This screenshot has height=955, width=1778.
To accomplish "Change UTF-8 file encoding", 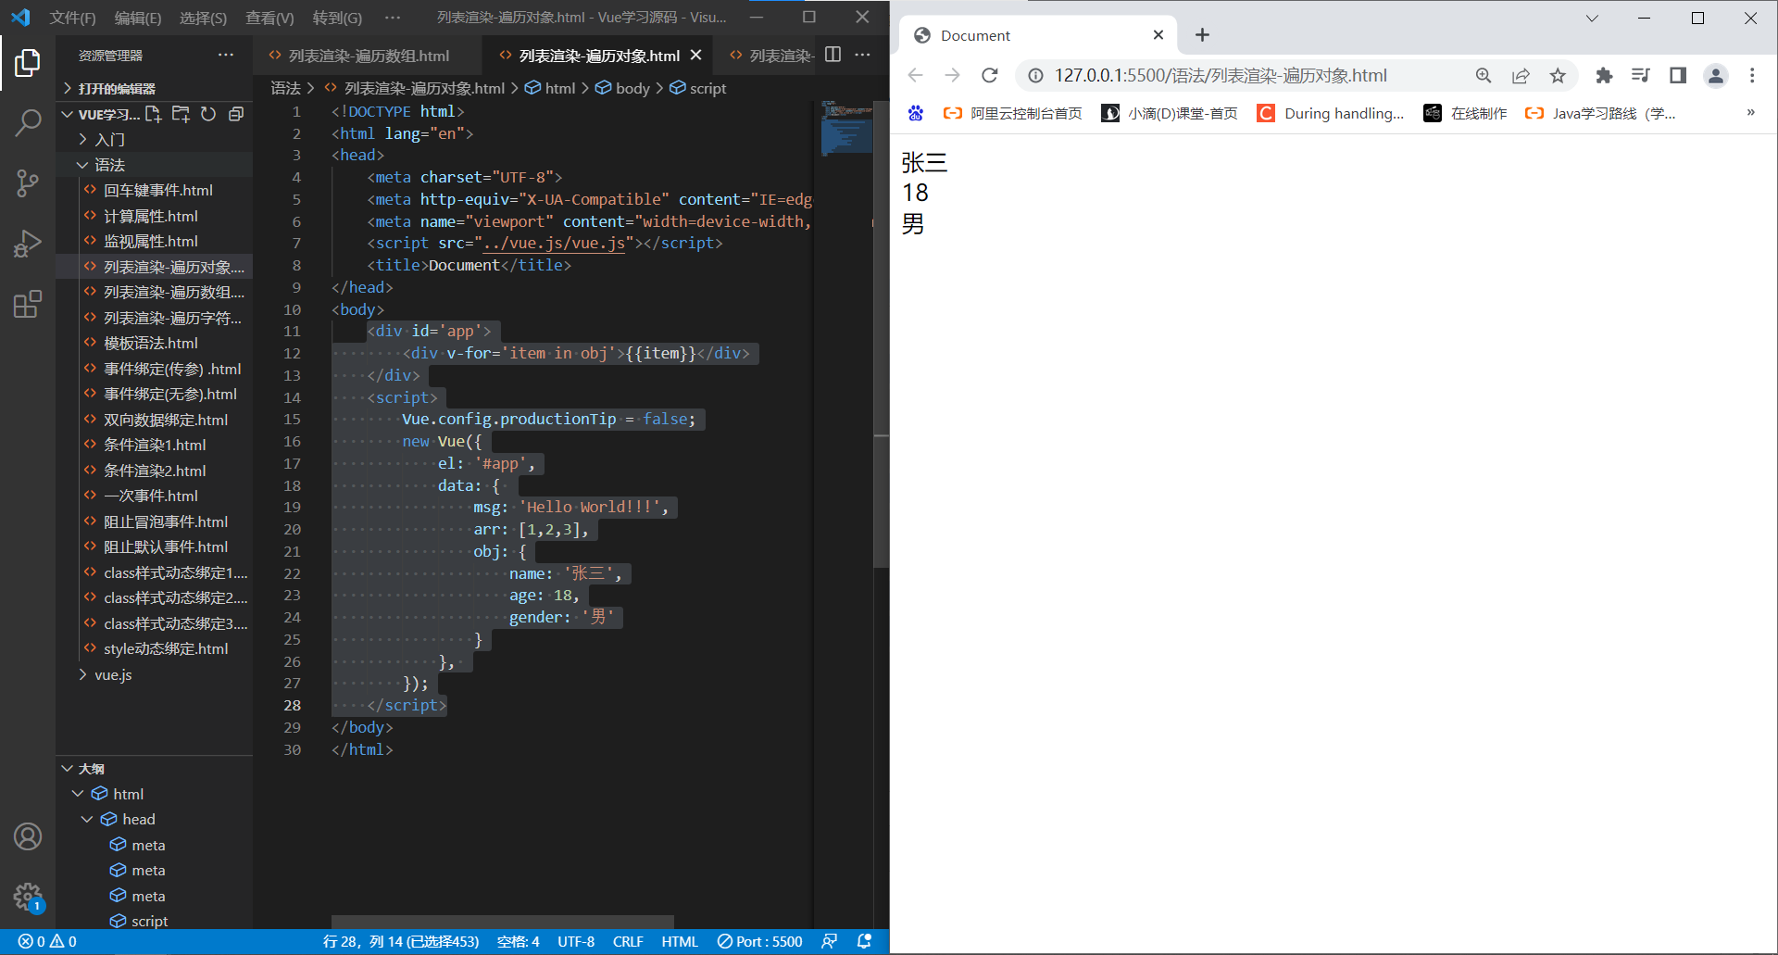I will tap(576, 941).
